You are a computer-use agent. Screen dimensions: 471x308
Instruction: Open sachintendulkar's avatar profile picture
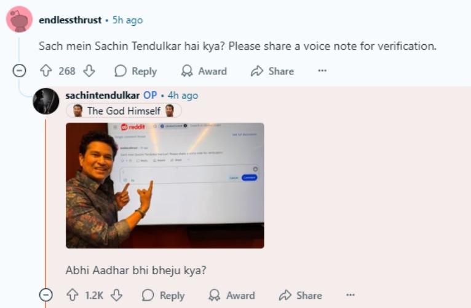[46, 101]
